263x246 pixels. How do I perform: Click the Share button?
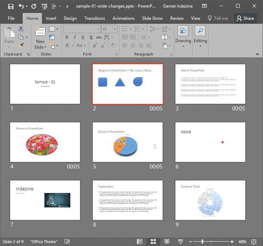(x=245, y=18)
